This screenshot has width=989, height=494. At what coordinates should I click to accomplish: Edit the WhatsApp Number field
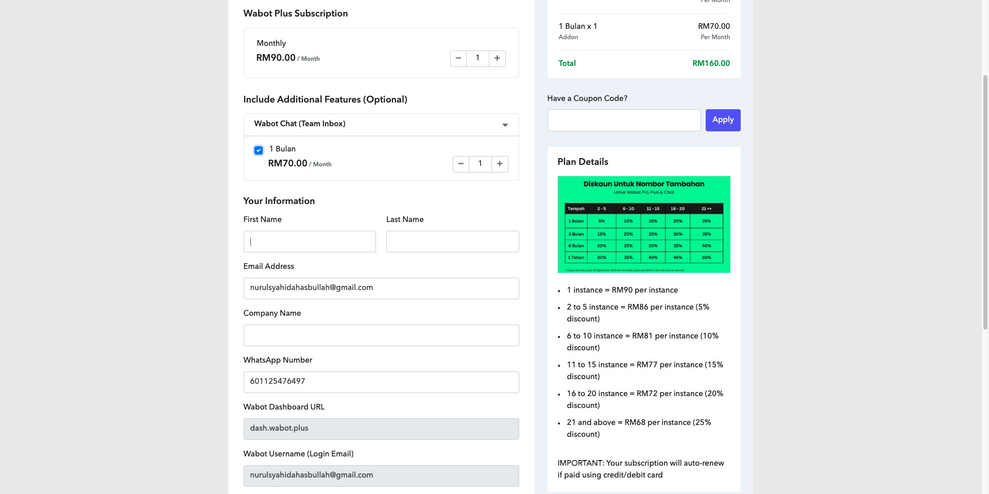(x=381, y=382)
